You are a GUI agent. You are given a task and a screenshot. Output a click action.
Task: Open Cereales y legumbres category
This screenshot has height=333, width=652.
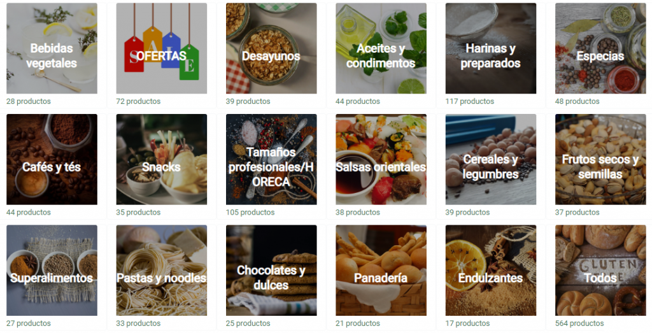(491, 159)
